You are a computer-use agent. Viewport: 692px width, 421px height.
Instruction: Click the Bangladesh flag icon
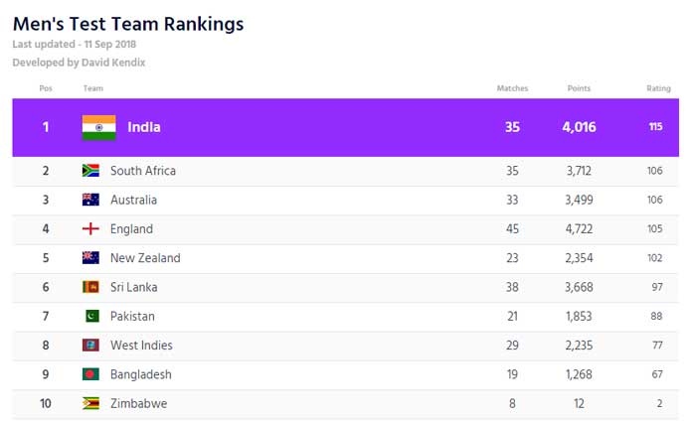point(90,374)
